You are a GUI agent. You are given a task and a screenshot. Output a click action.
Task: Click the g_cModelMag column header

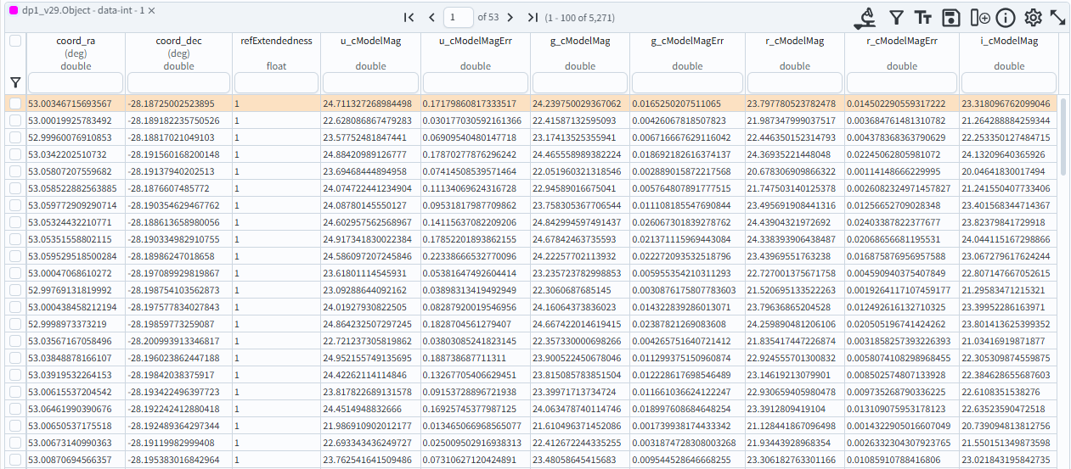(580, 41)
